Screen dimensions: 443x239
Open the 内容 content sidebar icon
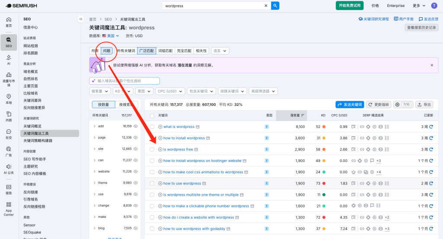coord(9,117)
